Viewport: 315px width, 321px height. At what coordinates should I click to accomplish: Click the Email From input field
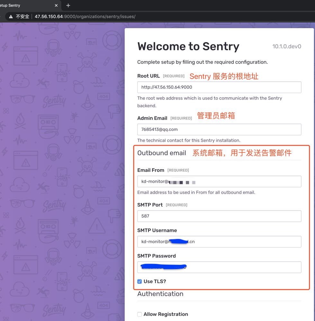coord(219,181)
